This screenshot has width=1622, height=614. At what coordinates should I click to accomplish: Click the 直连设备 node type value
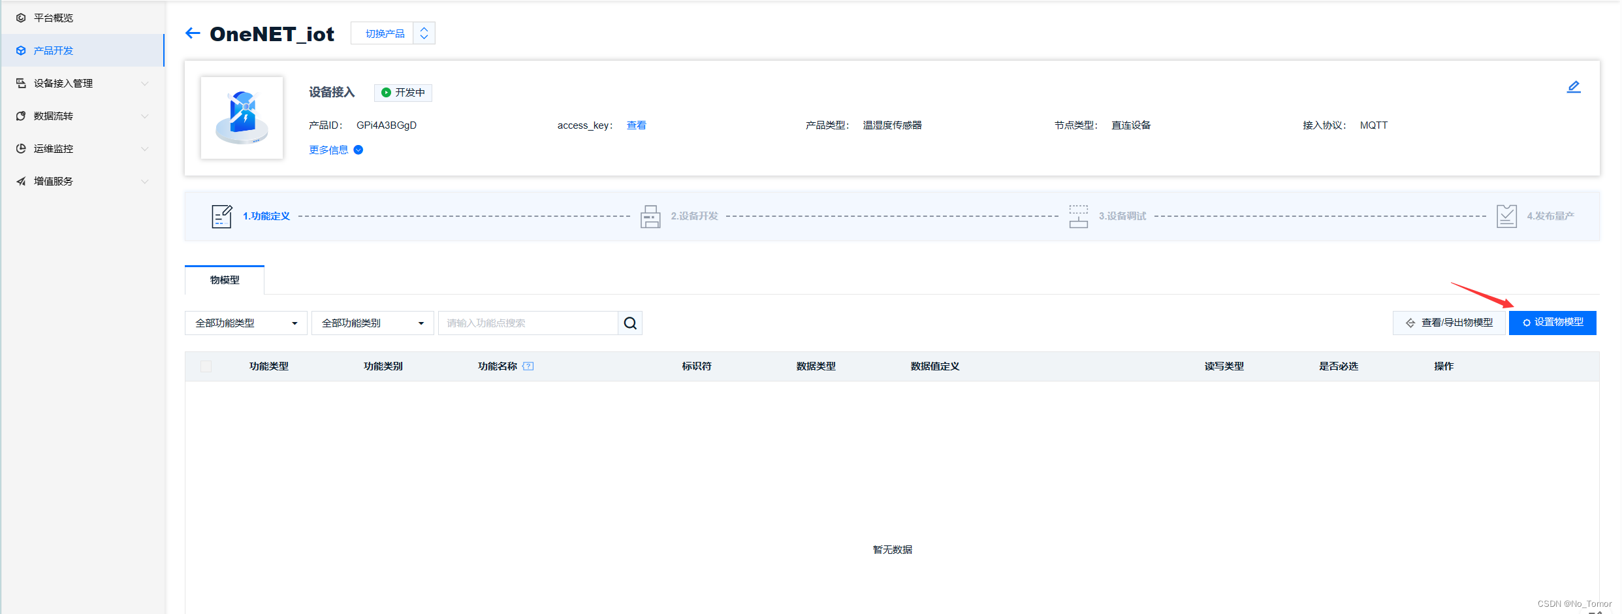pyautogui.click(x=1132, y=125)
